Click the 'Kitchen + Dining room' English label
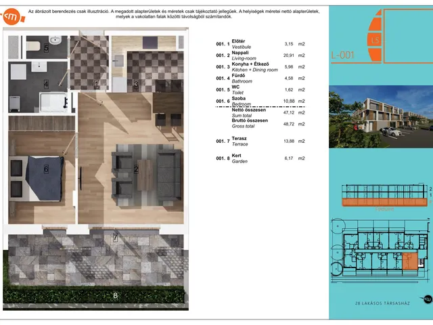Image resolution: width=433 pixels, height=325 pixels. click(x=254, y=70)
